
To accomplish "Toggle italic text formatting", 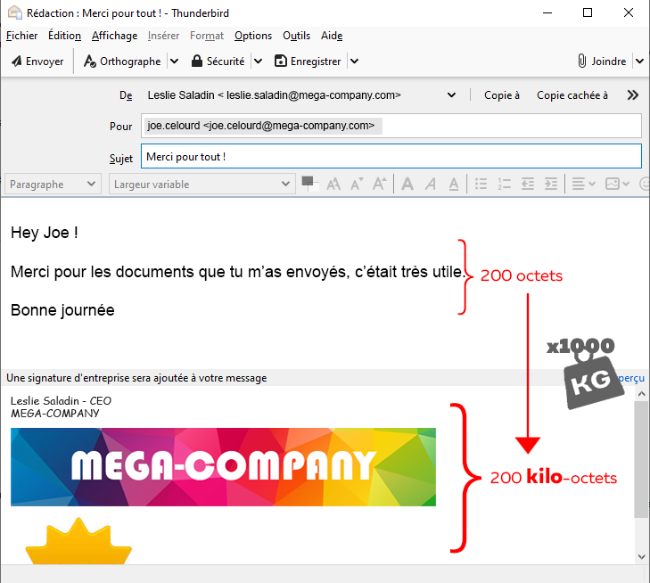I will click(x=431, y=184).
